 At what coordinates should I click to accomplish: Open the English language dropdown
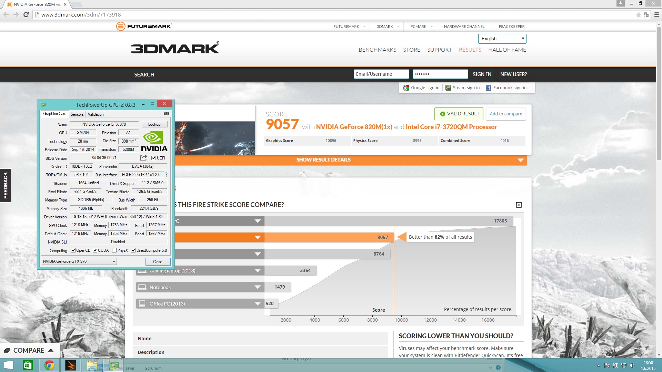(502, 39)
